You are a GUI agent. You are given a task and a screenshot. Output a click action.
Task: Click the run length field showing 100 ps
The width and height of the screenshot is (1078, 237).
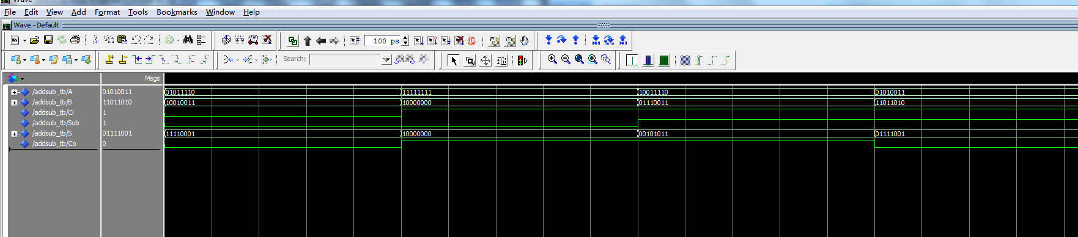[382, 41]
